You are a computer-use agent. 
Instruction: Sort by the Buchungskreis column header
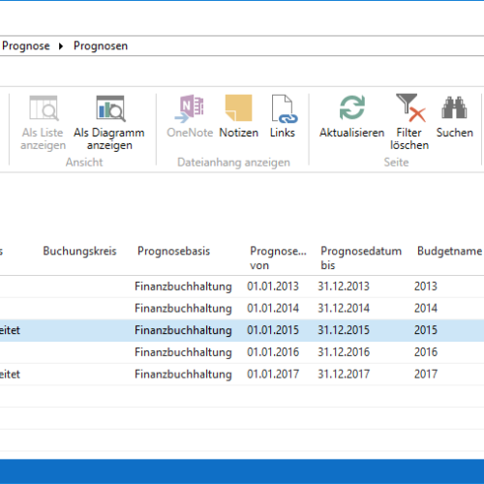pyautogui.click(x=79, y=251)
